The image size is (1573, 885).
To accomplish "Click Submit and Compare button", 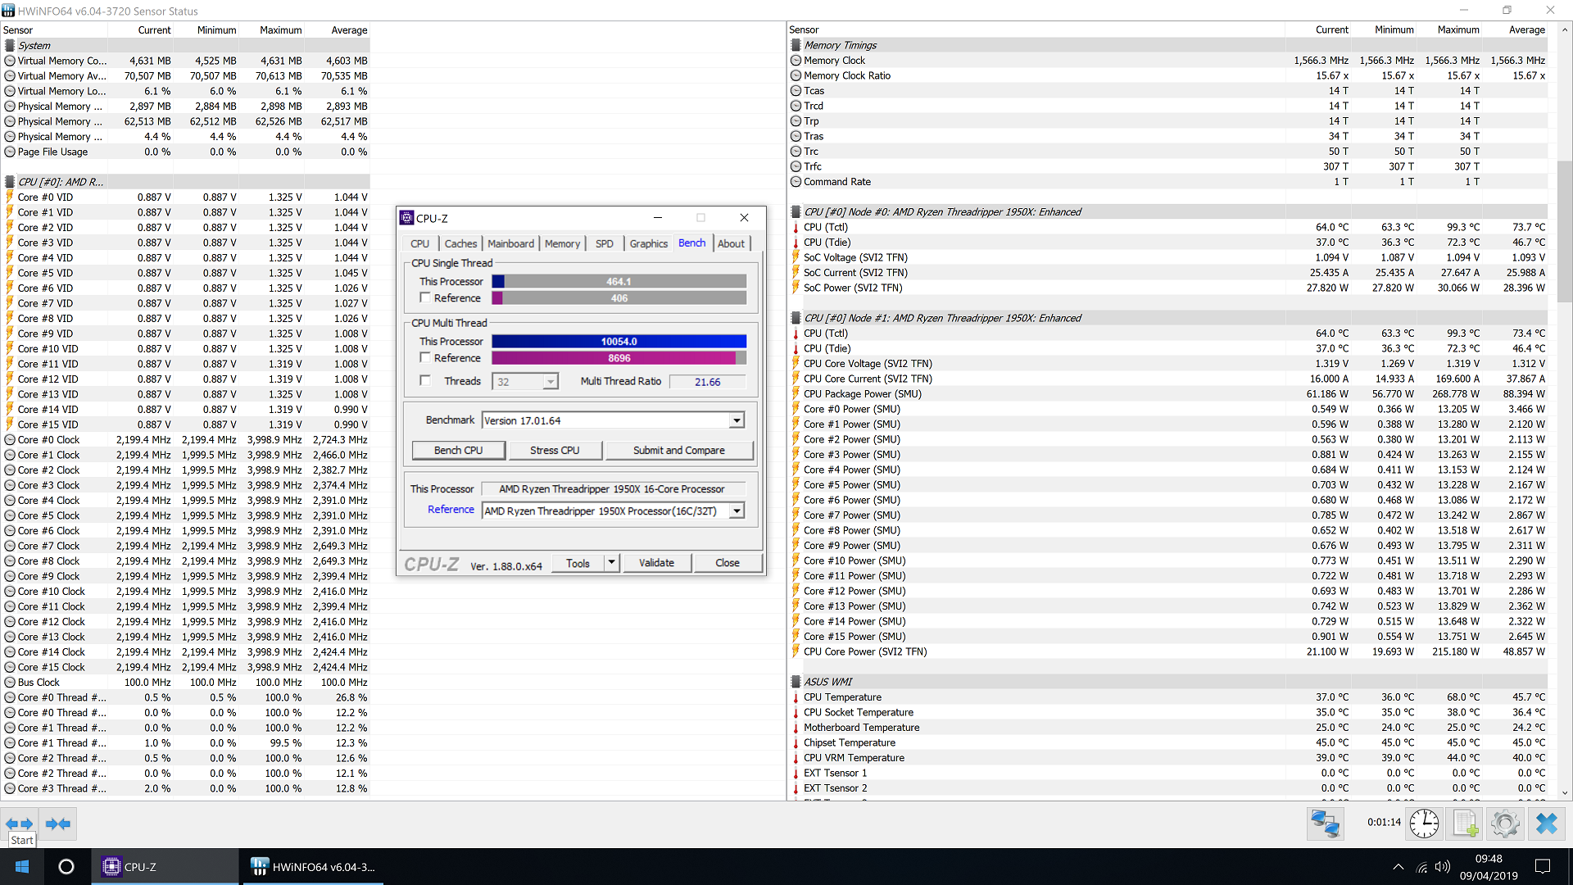I will (679, 451).
